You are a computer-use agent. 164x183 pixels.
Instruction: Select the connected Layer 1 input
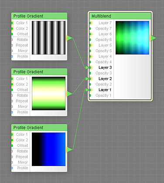(x=90, y=90)
